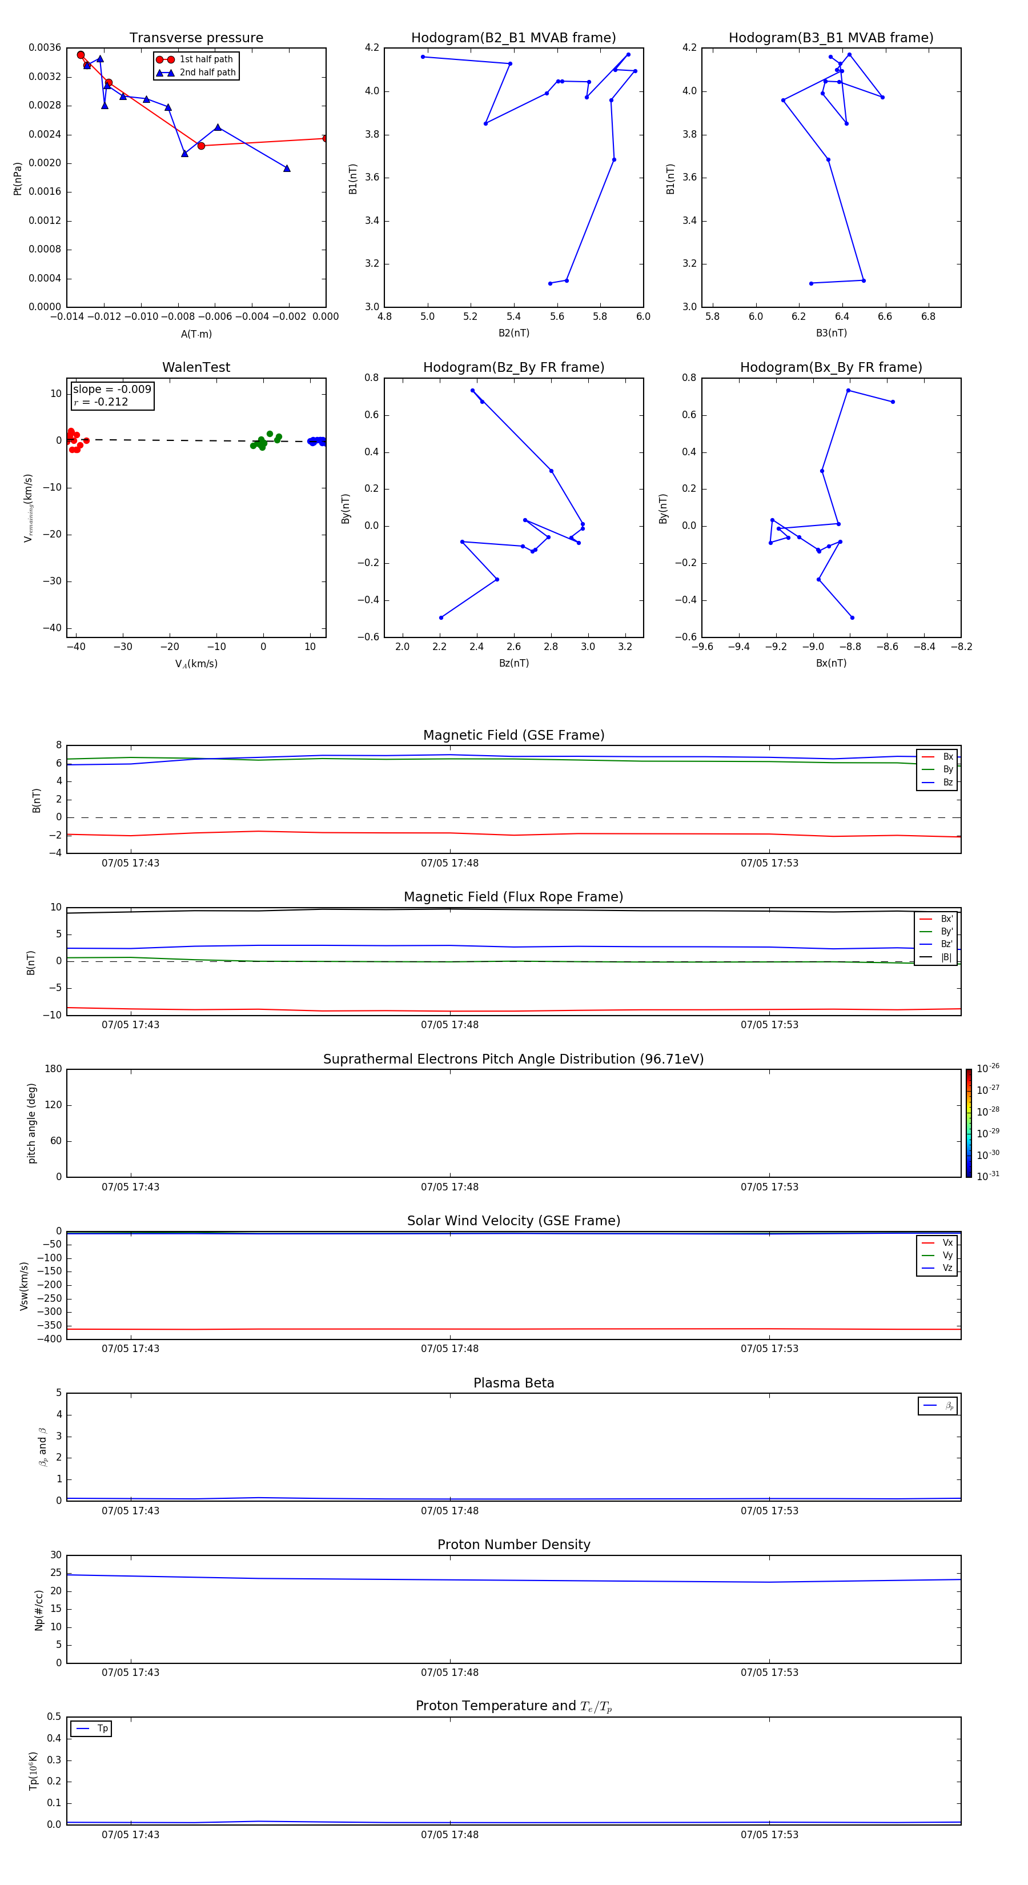The image size is (1028, 1885).
Task: Click the green data cluster in WalenTest
Action: 265,440
